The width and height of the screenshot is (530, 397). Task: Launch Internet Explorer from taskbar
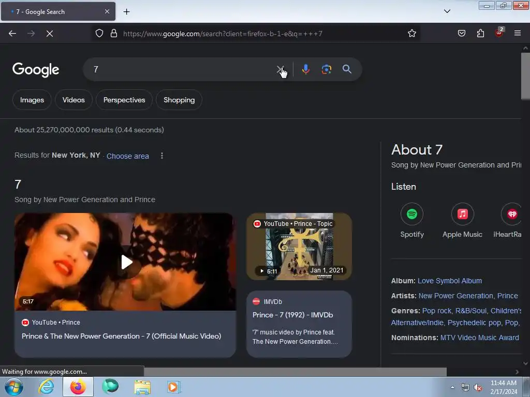coord(46,387)
